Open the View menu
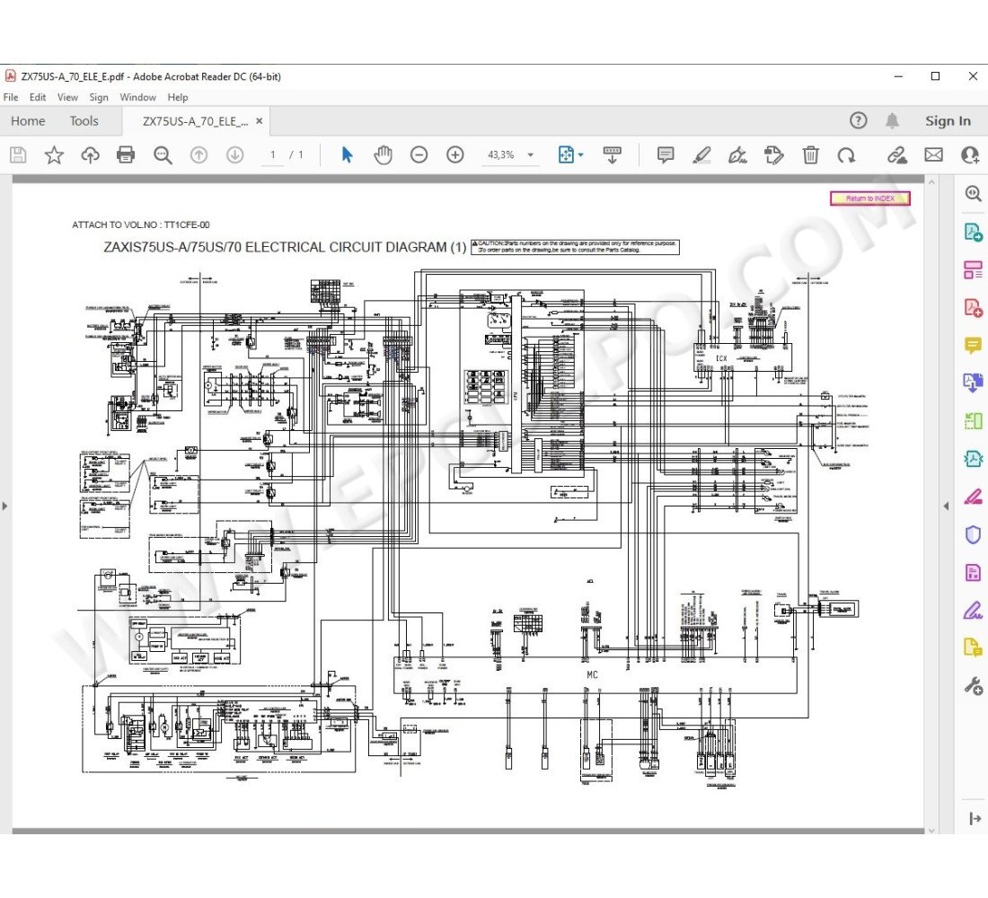The height and width of the screenshot is (898, 988). (67, 97)
